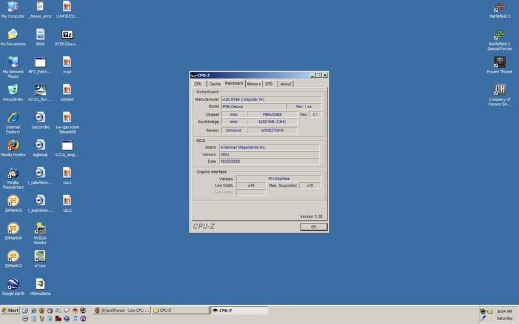519x324 pixels.
Task: Launch Battlefield 2 Special Forces shortcut
Action: point(500,40)
